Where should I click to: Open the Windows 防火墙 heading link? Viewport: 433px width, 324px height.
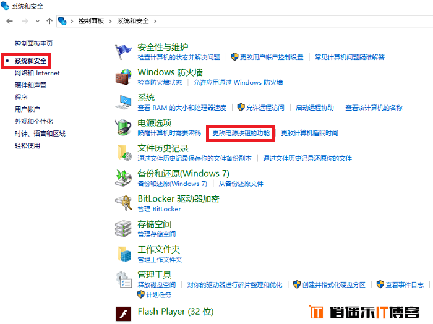coord(170,72)
